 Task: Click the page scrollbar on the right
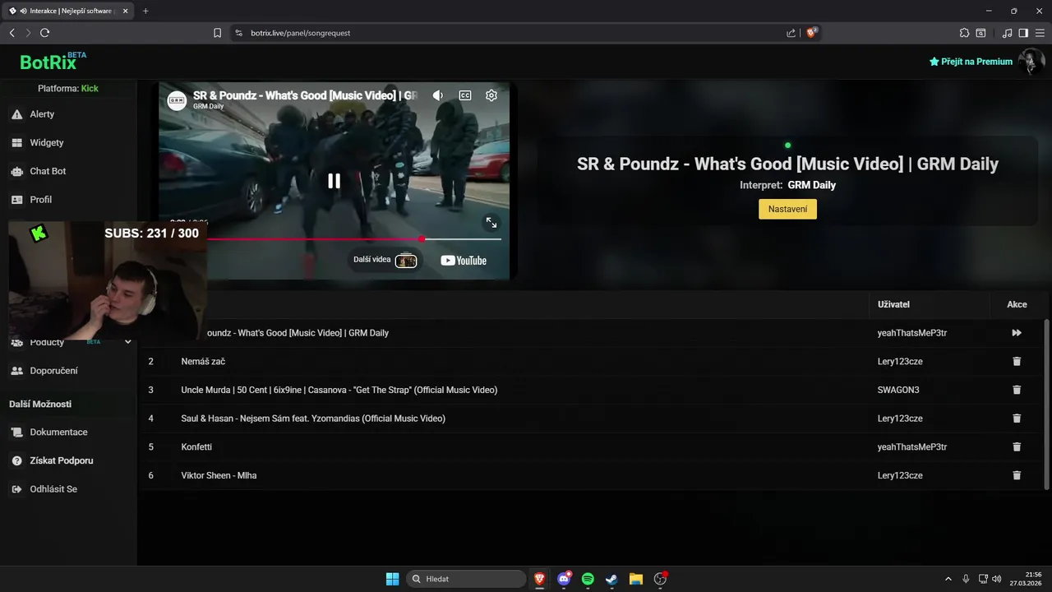click(1046, 403)
